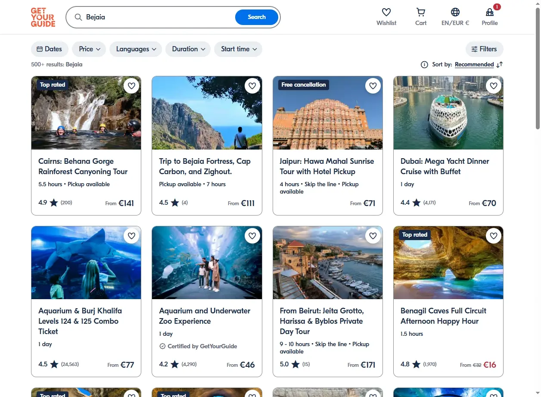Click the Top rated badge on Benagil card
Screen dimensions: 541x397
point(415,235)
